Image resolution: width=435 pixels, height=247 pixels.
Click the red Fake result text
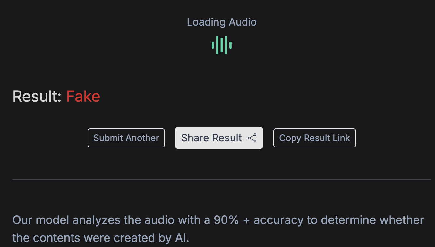coord(83,96)
